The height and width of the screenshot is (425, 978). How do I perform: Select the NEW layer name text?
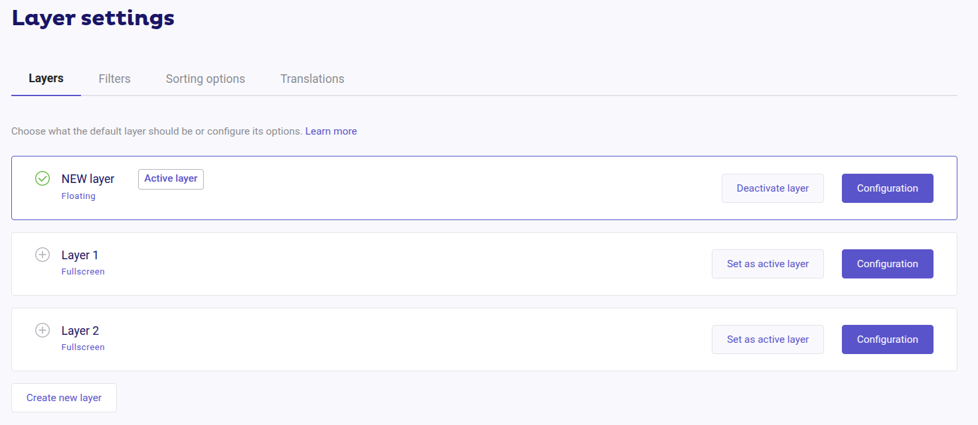(x=88, y=179)
